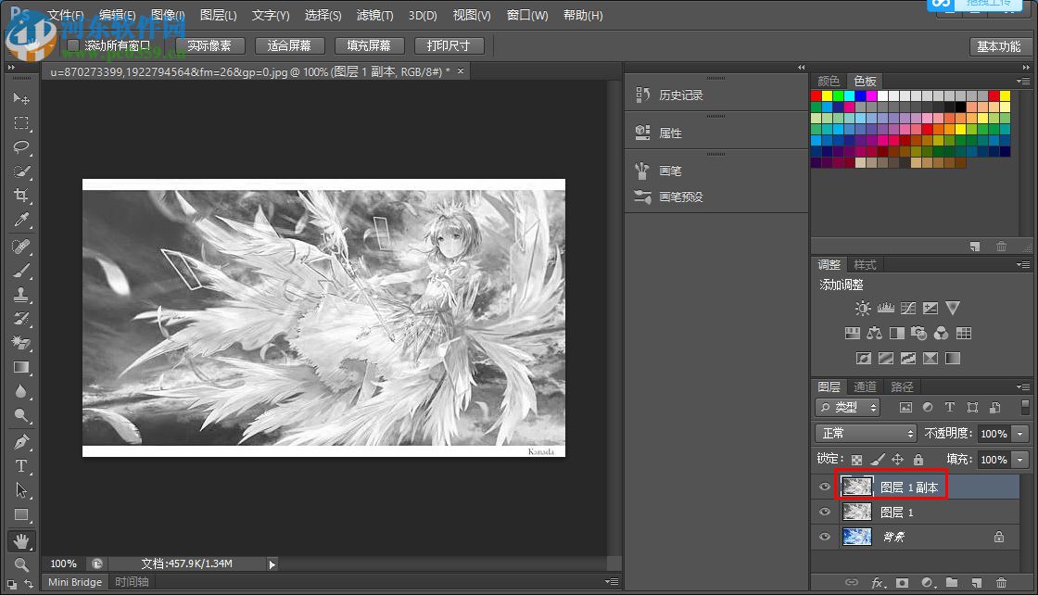Select the Crop tool
Screen dimensions: 1038x595
point(21,196)
